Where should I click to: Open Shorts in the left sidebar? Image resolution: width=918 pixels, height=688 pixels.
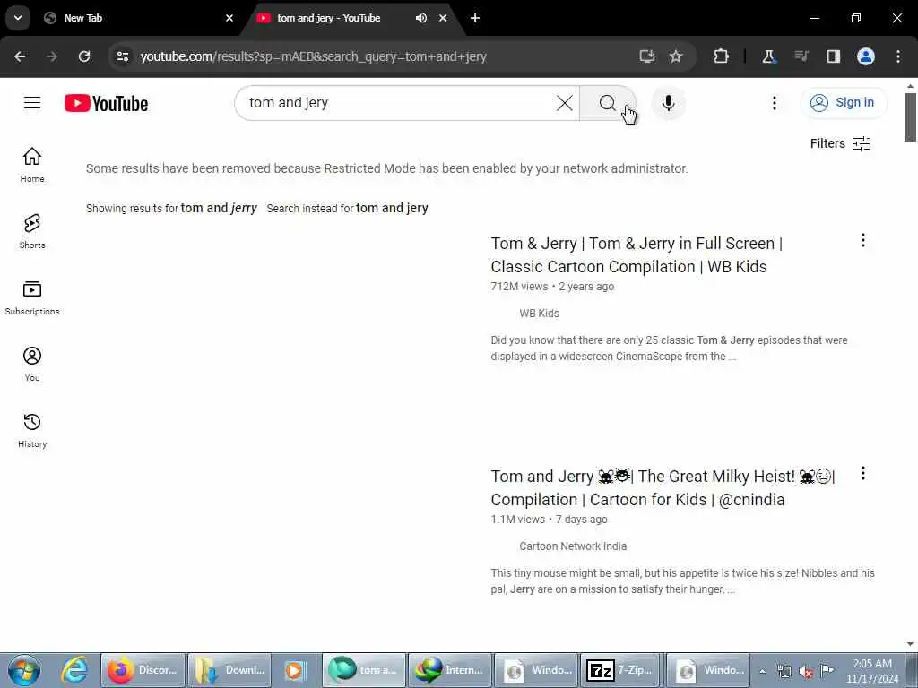[32, 231]
